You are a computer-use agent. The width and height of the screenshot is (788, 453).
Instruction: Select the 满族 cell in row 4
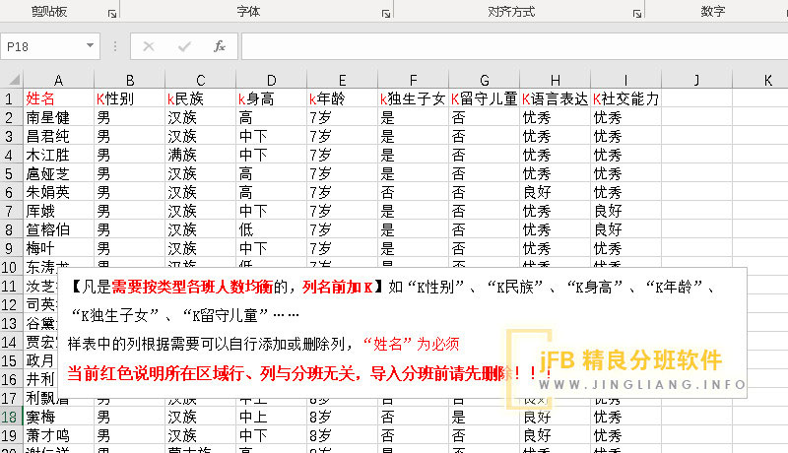[201, 155]
